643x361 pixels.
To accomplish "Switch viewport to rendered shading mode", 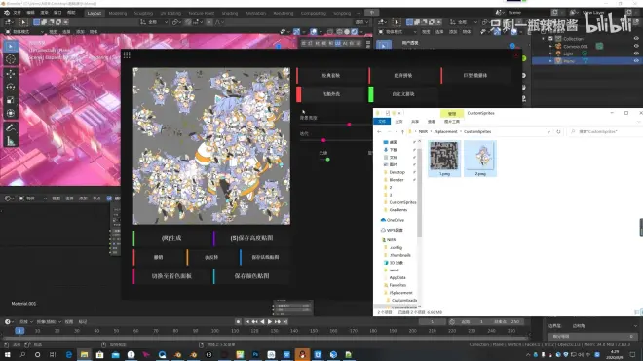I will pyautogui.click(x=355, y=31).
